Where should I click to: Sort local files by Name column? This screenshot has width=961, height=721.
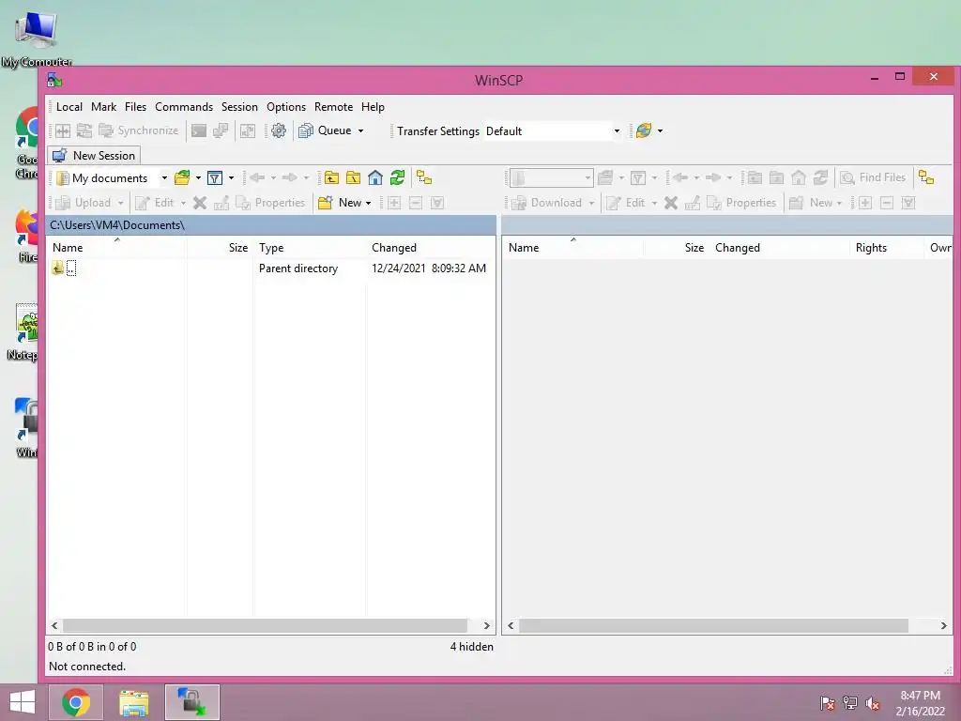116,248
